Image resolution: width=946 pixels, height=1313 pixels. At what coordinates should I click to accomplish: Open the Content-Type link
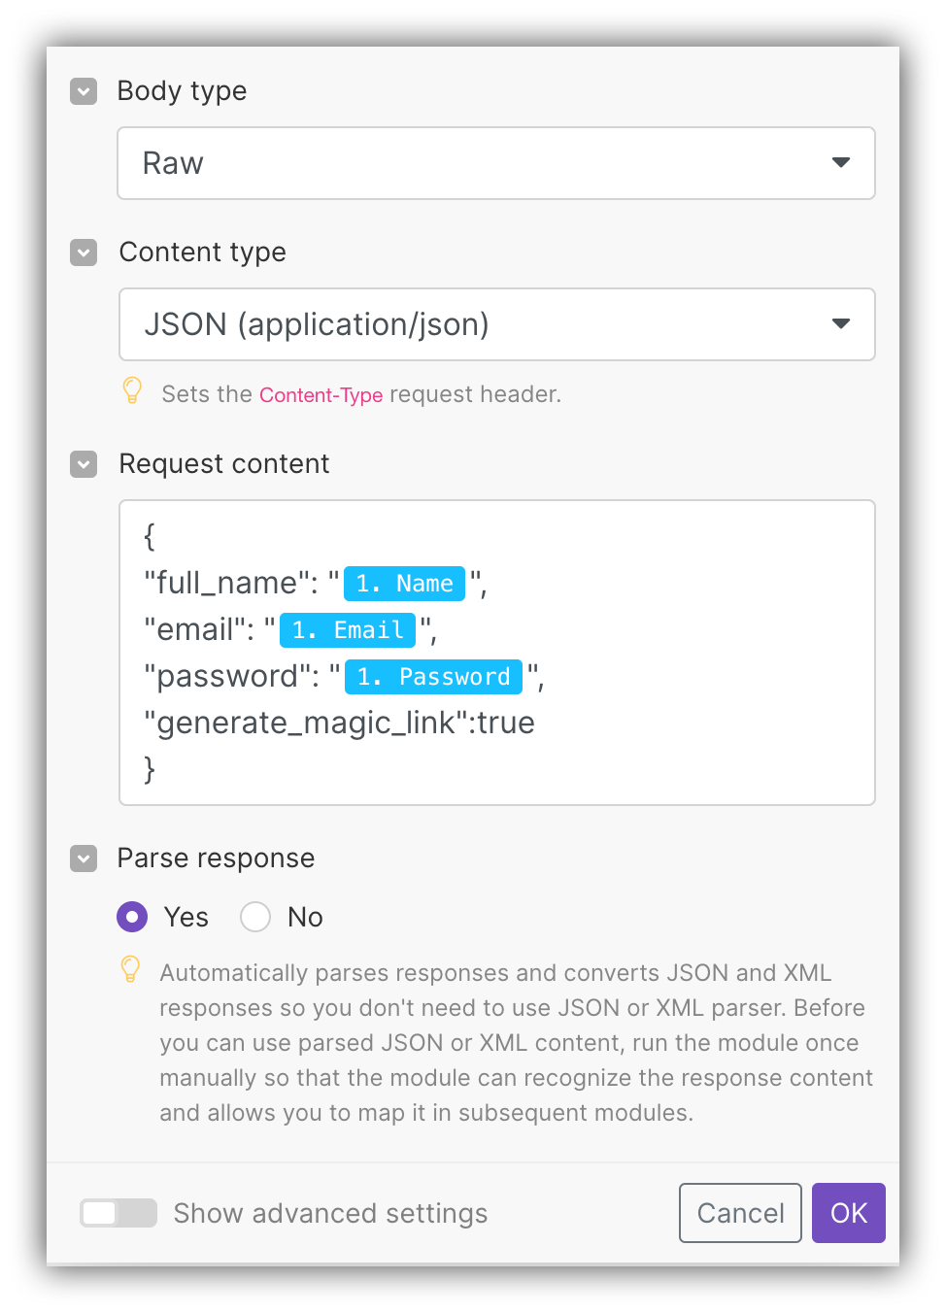pos(321,394)
